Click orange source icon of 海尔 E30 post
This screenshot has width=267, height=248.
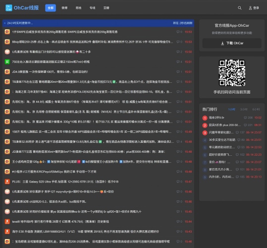7,232
